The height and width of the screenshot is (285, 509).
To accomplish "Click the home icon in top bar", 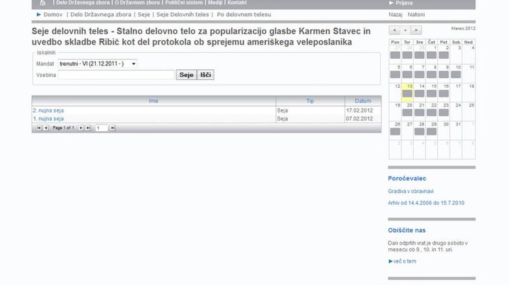I will [43, 3].
